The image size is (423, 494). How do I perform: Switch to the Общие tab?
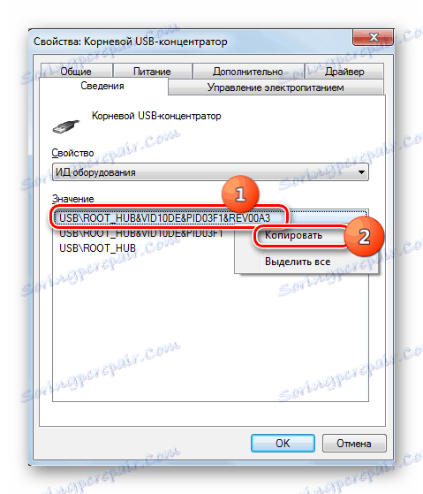[x=76, y=72]
